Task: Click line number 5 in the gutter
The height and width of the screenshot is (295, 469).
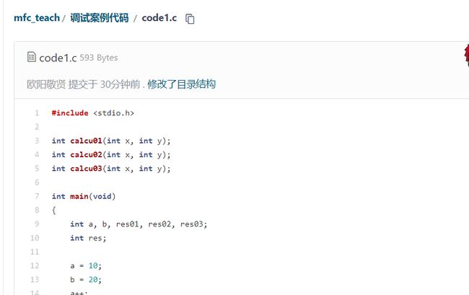Action: (x=37, y=169)
